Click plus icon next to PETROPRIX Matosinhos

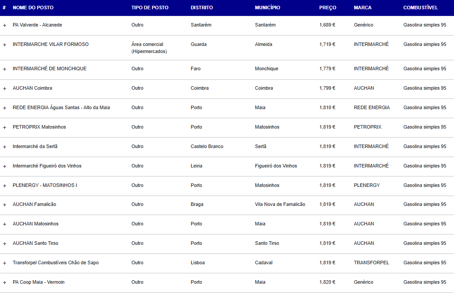(4, 128)
